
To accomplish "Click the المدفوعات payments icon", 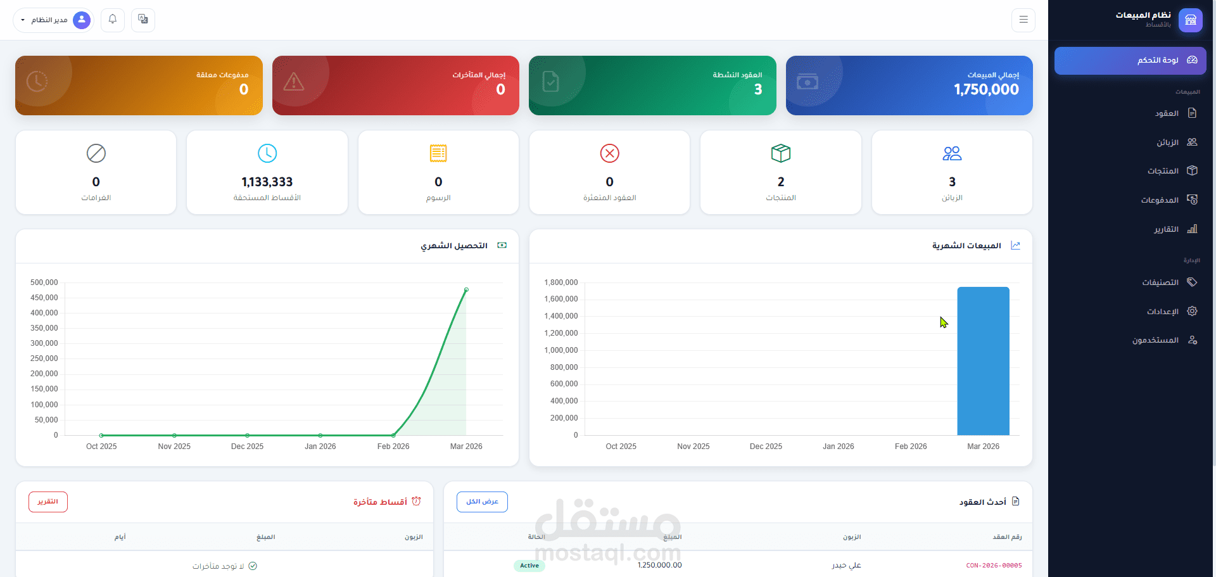I will coord(1193,200).
